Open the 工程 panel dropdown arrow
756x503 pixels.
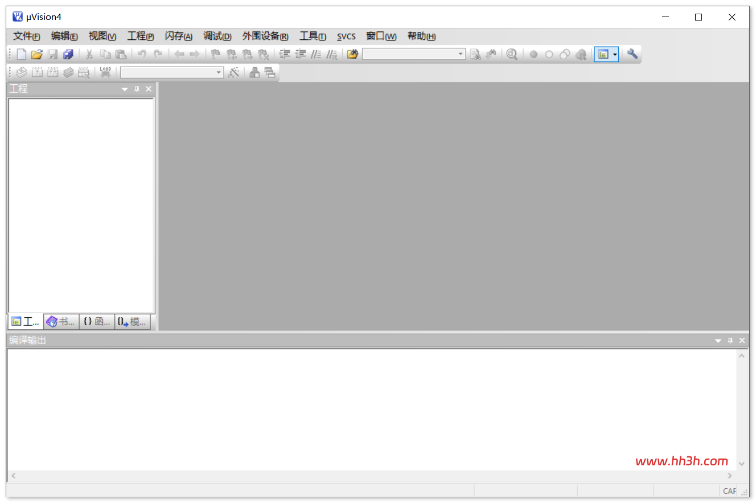pos(125,89)
